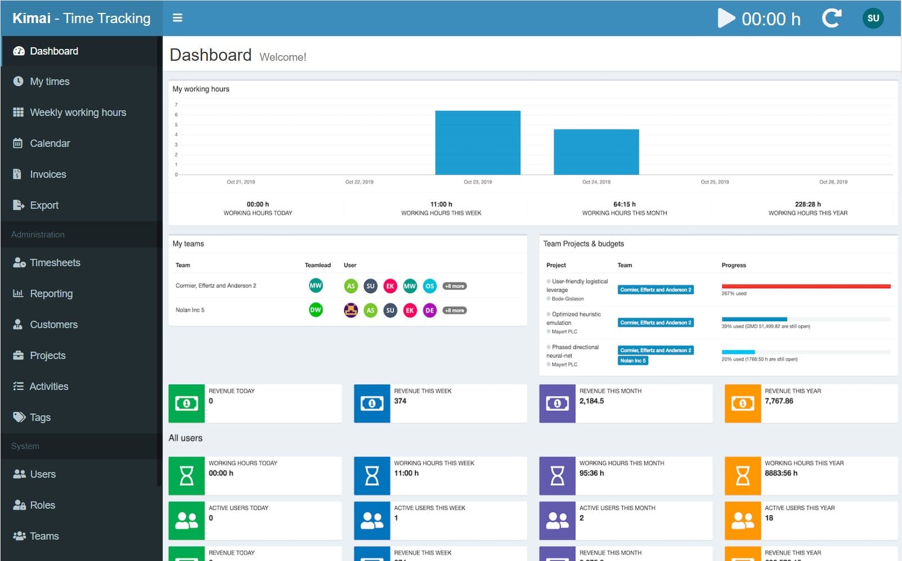Viewport: 902px width, 561px height.
Task: Open the Users administration page
Action: click(43, 474)
